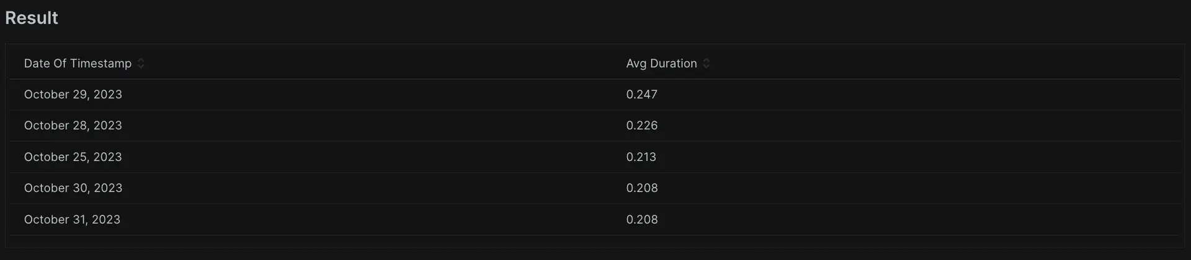The height and width of the screenshot is (260, 1191).
Task: Click the Avg Duration column header label
Action: tap(661, 64)
